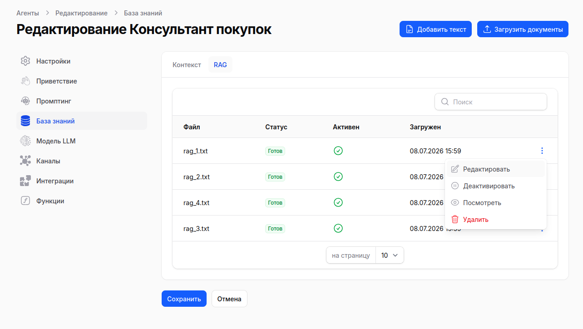This screenshot has width=583, height=329.
Task: Choose Деактивировать in context menu
Action: (496, 186)
